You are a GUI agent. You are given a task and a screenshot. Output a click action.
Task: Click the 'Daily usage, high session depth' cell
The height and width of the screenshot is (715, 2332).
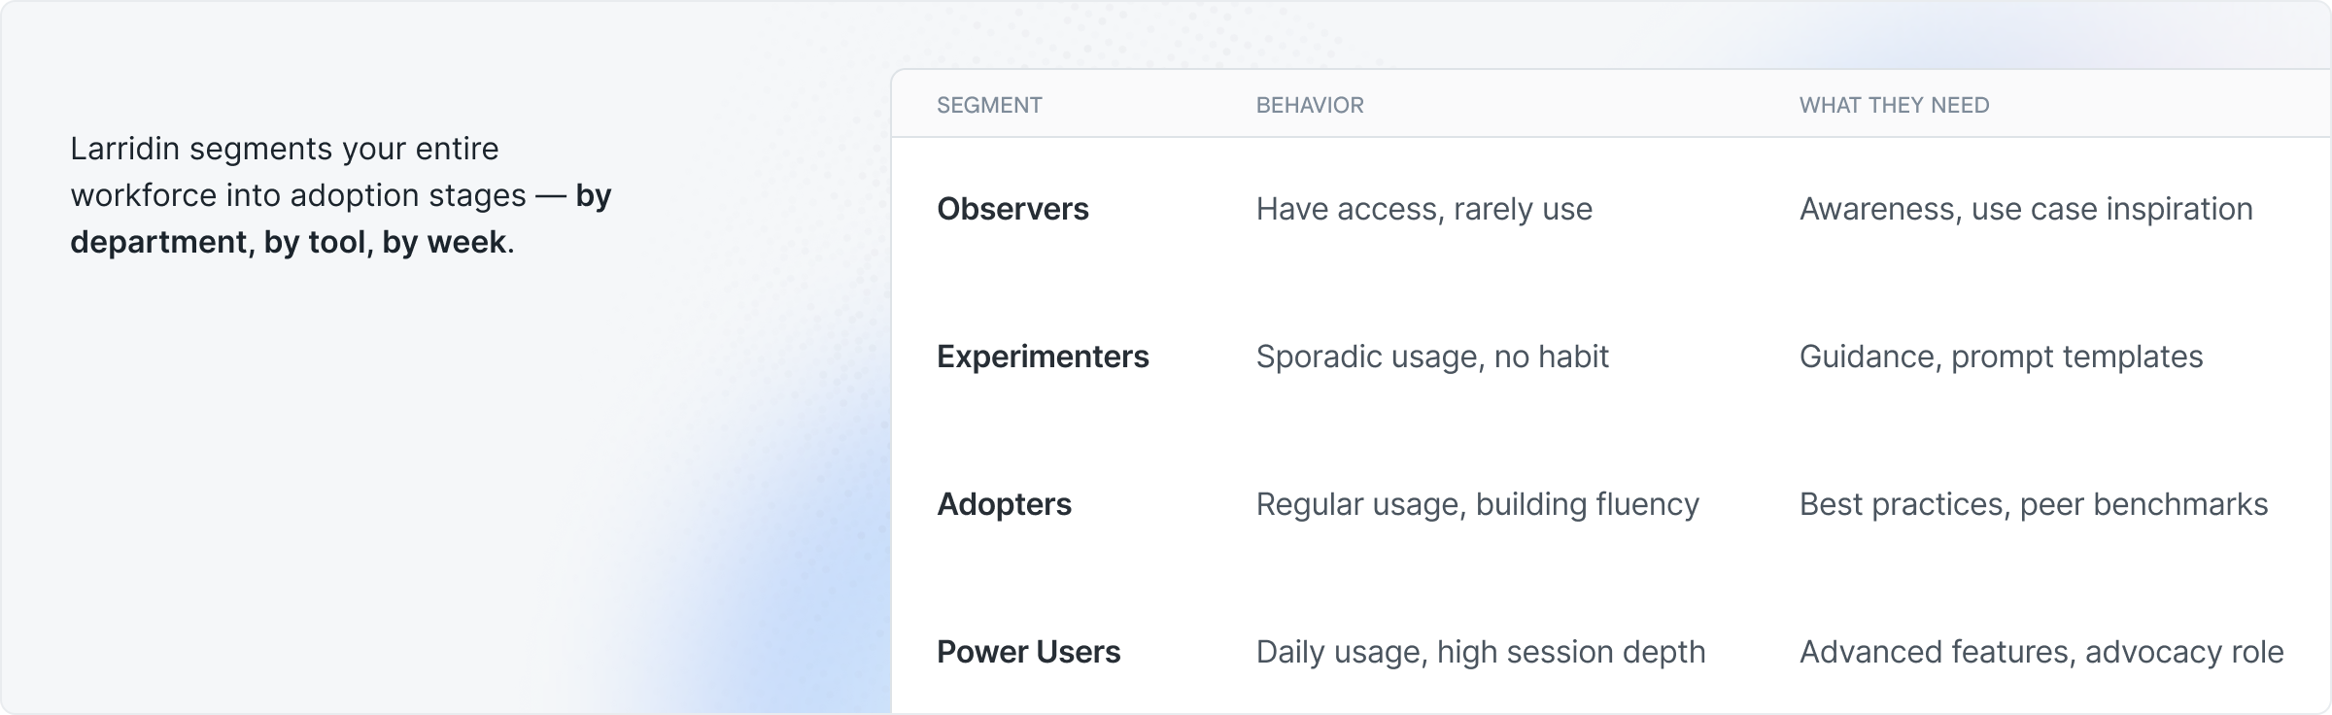(1480, 652)
